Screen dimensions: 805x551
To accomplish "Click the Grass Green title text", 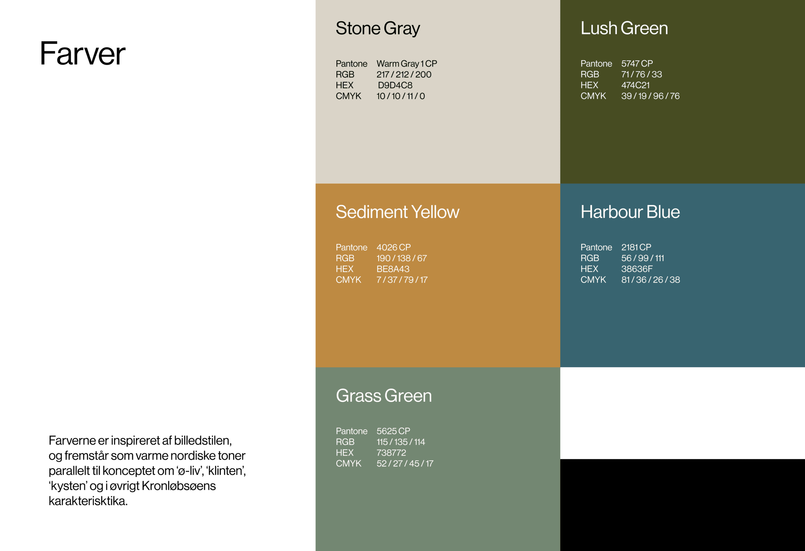I will [x=384, y=396].
